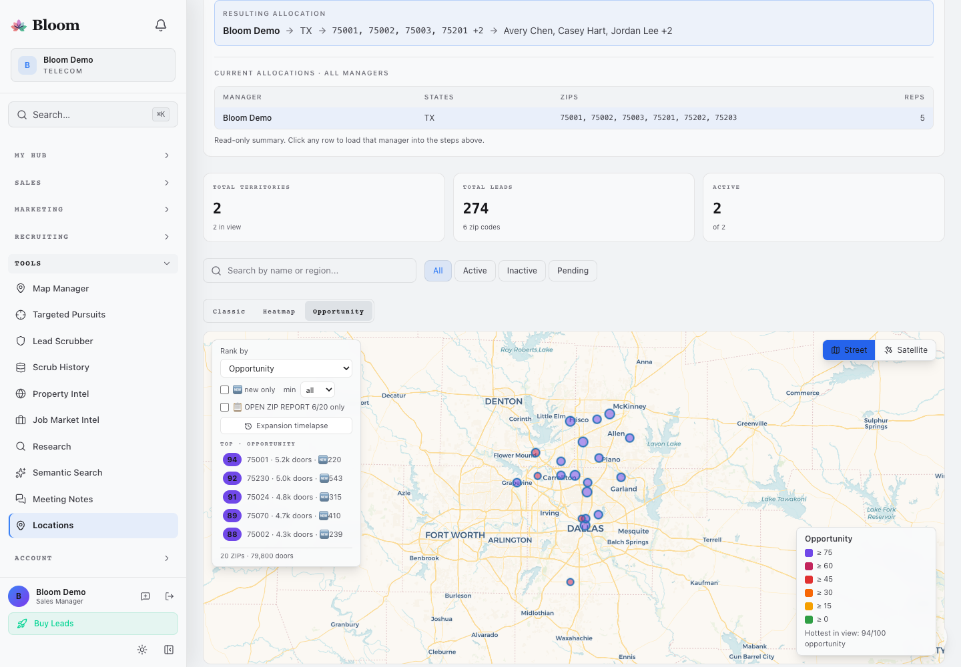Switch to the Heatmap tab

click(279, 311)
